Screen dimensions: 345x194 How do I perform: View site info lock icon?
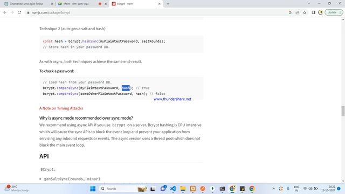pyautogui.click(x=28, y=13)
